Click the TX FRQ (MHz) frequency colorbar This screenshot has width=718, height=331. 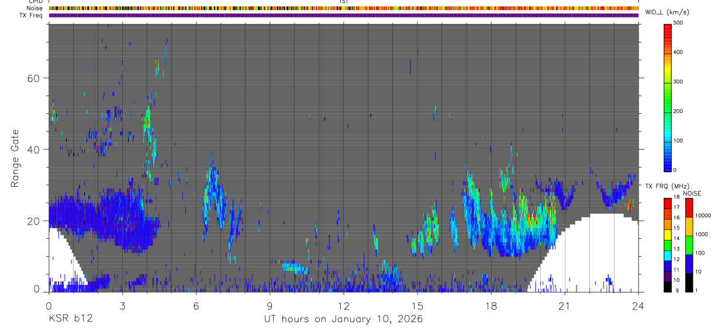coord(668,245)
